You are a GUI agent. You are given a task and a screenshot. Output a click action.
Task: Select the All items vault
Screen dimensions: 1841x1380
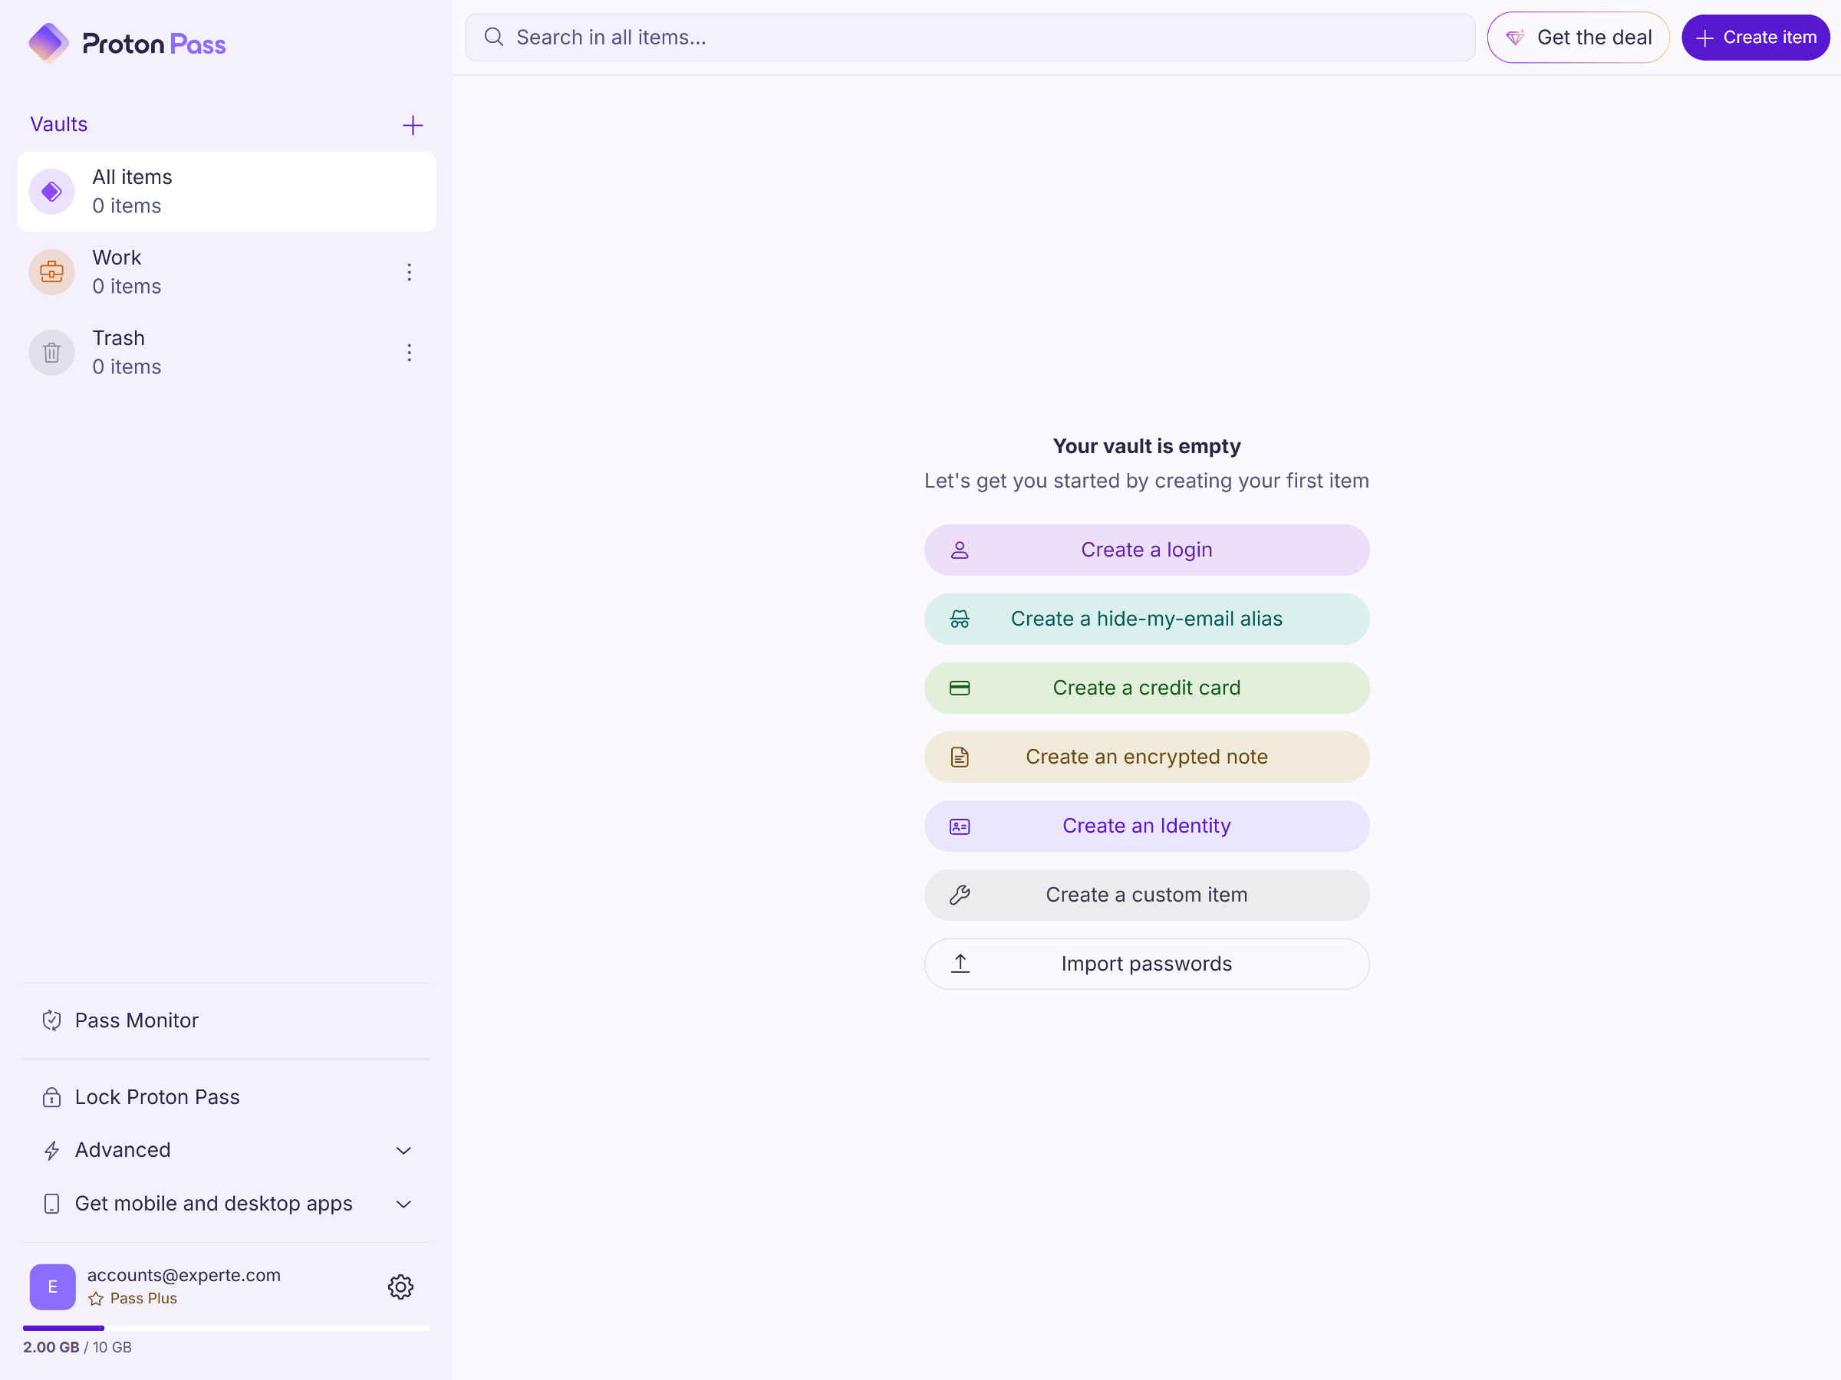click(x=226, y=192)
